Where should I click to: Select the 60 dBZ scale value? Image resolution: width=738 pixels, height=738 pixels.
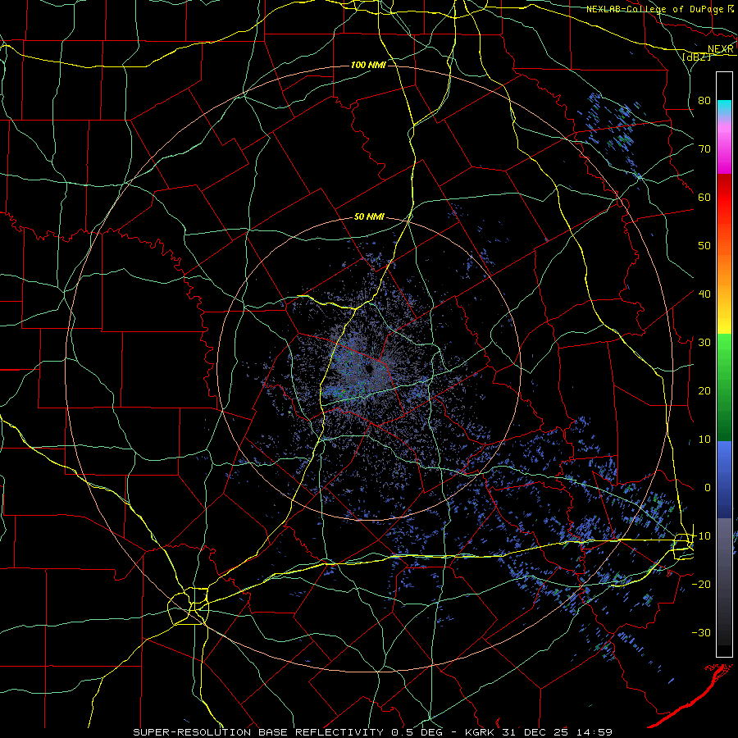pos(704,197)
